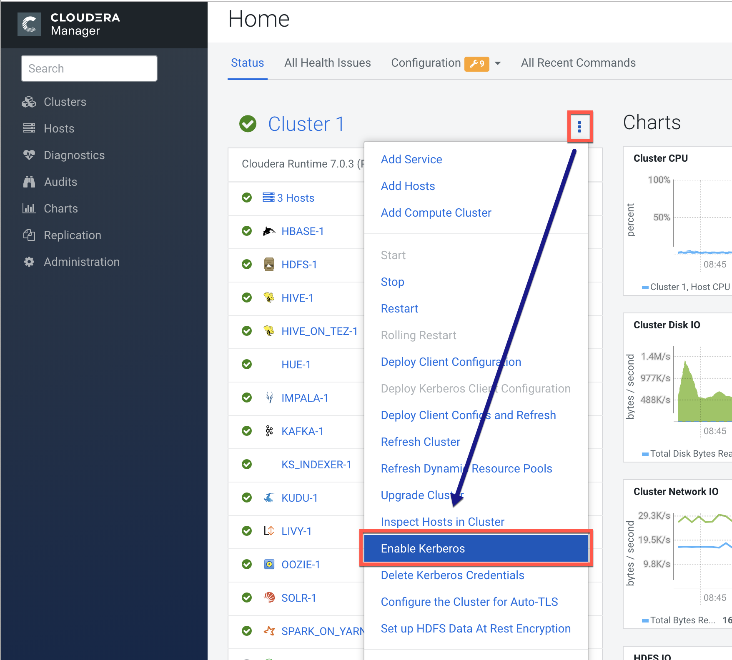The image size is (732, 660).
Task: Select Enable Kerberos from the menu
Action: (x=423, y=549)
